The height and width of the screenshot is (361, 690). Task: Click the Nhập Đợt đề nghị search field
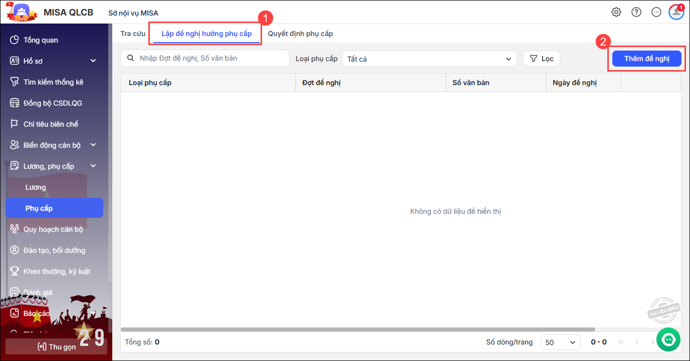[210, 59]
